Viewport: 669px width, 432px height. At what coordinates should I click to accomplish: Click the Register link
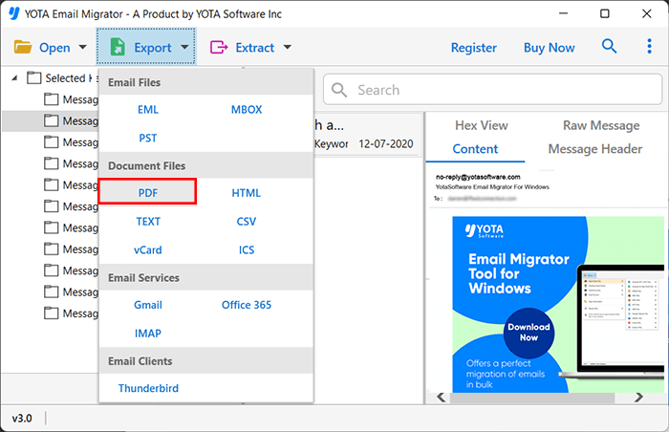point(473,47)
